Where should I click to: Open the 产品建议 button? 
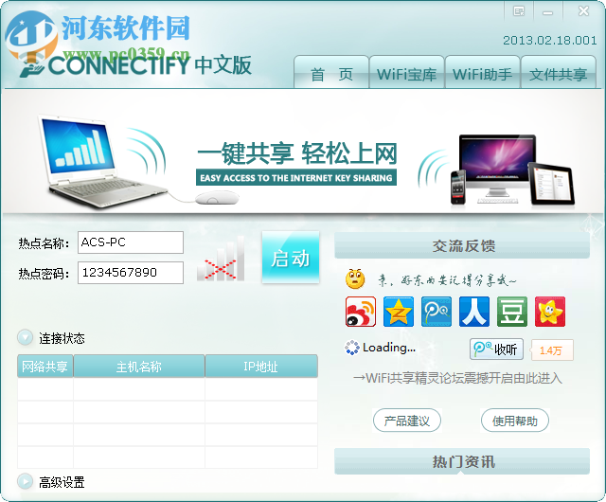tap(407, 421)
